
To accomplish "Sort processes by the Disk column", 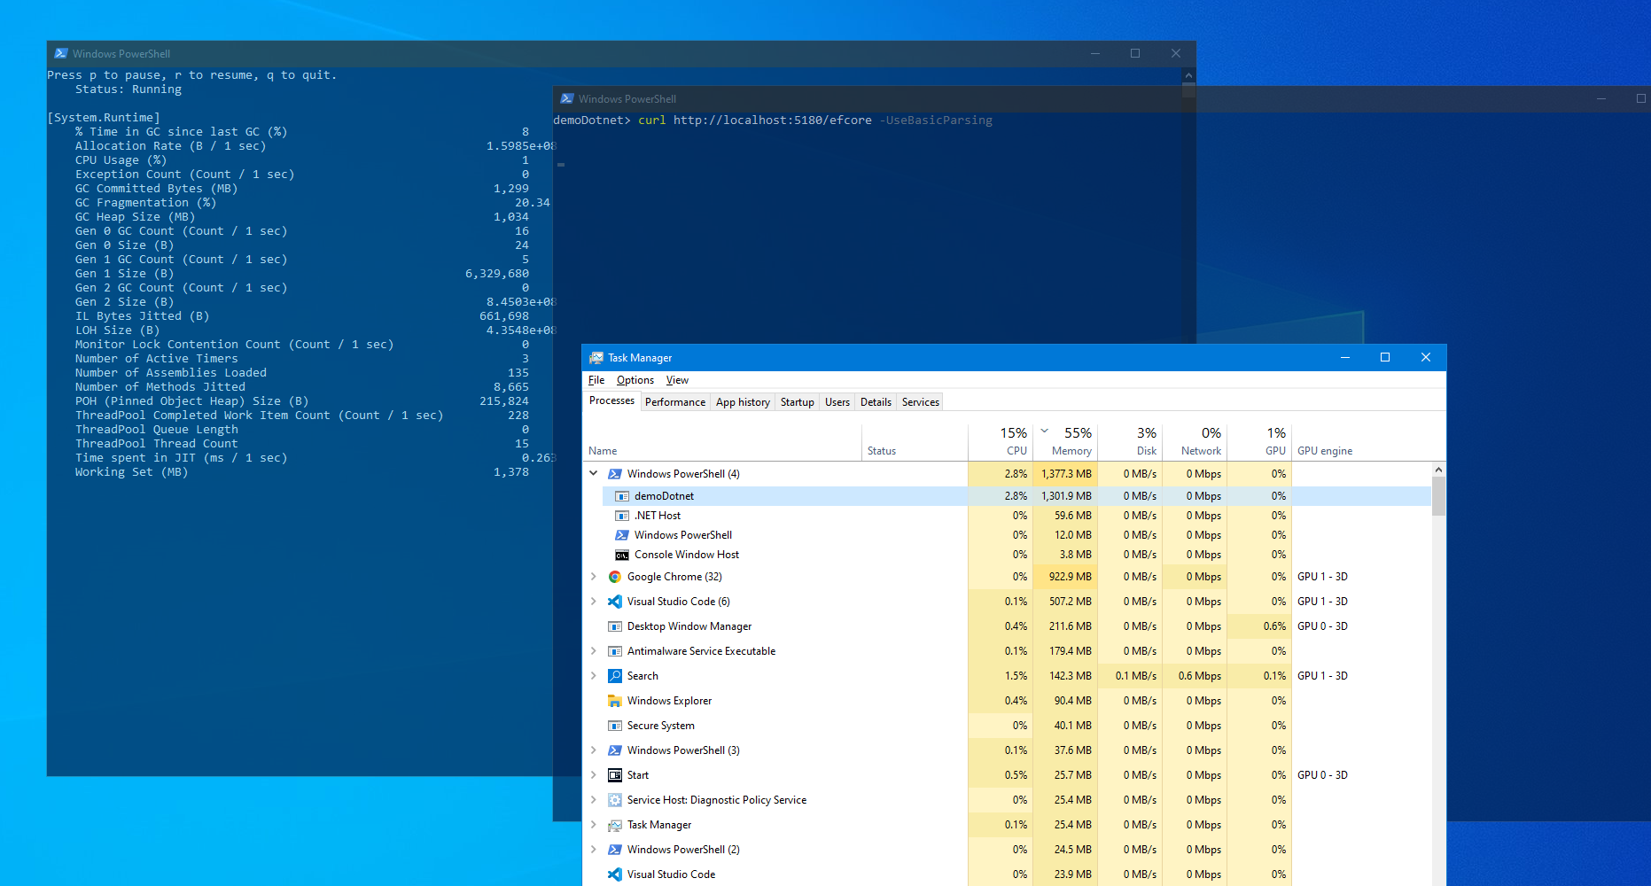I will tap(1130, 441).
